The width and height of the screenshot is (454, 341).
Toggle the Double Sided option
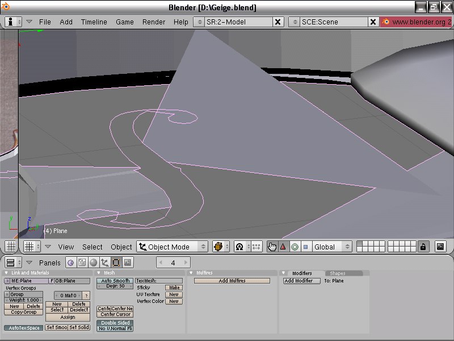pos(115,323)
